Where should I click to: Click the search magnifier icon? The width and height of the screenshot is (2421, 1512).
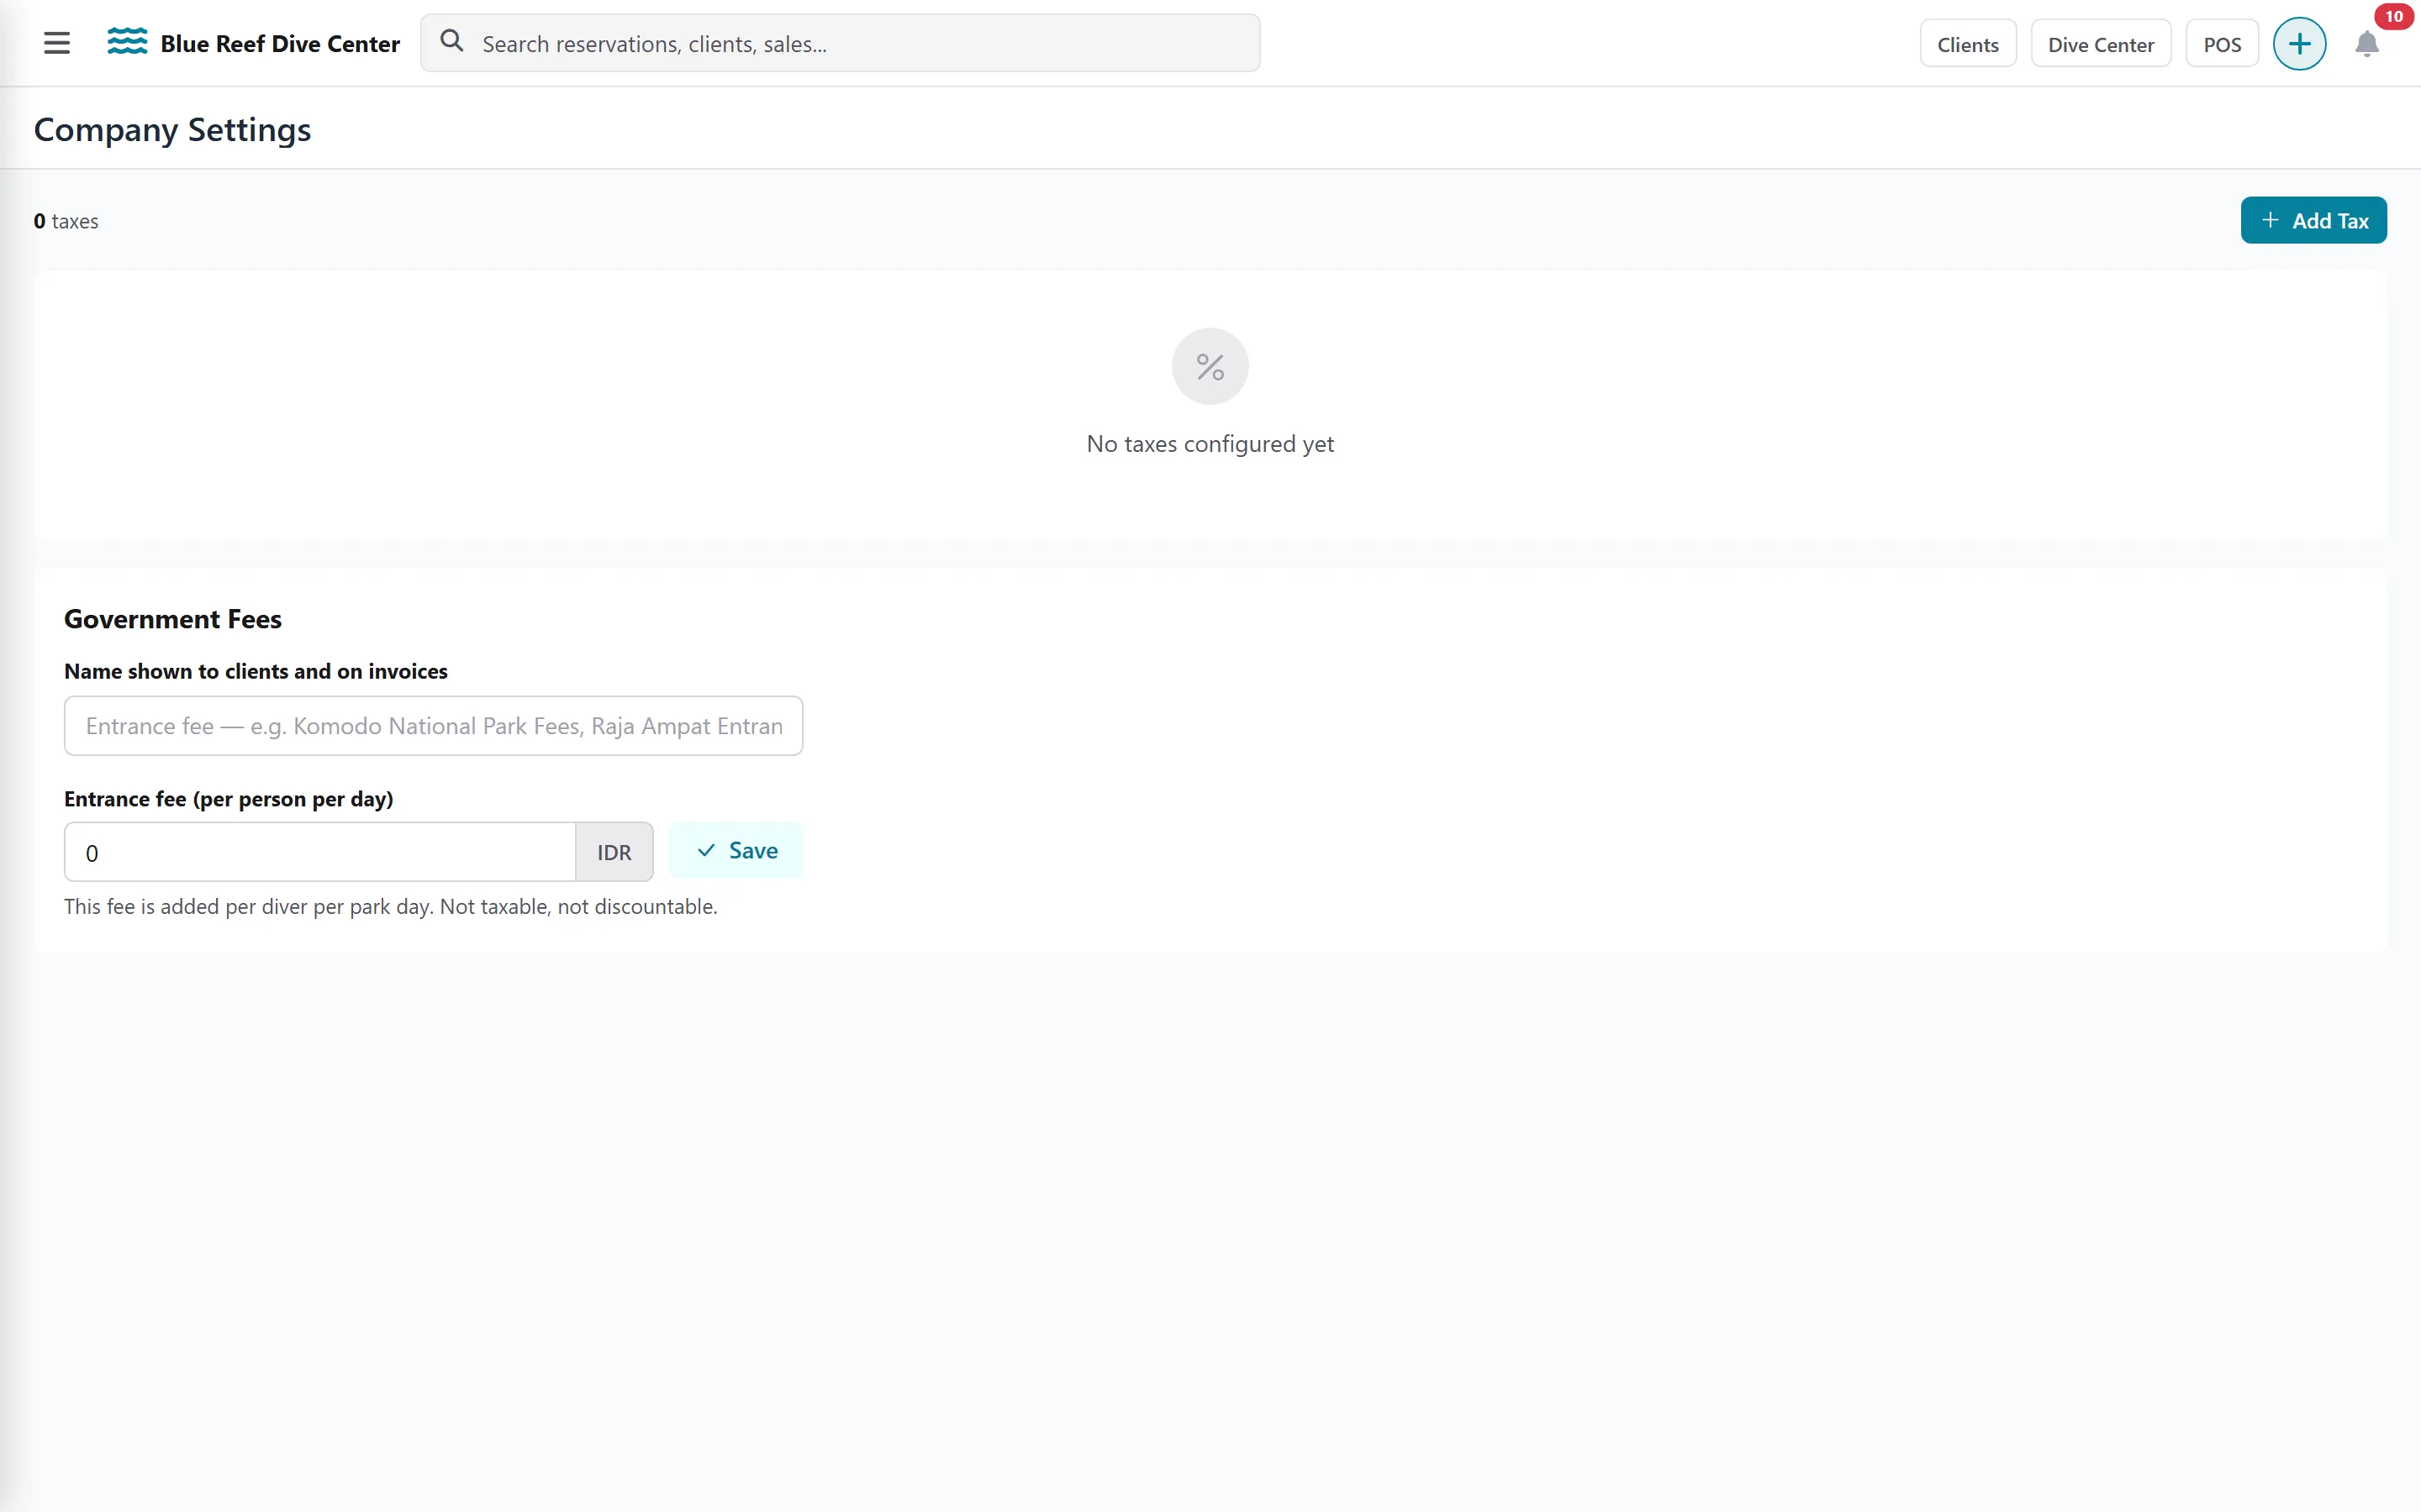tap(452, 41)
